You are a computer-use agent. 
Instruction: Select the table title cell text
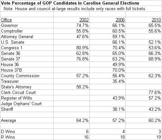pos(70,3)
